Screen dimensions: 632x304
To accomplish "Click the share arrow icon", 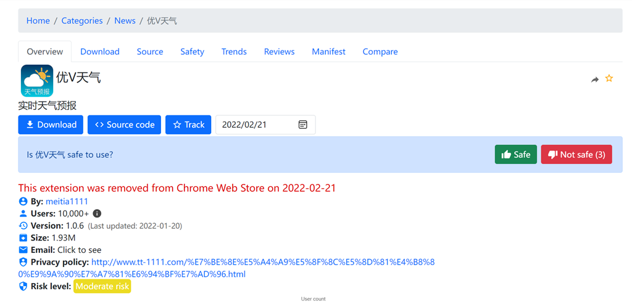I will (594, 80).
